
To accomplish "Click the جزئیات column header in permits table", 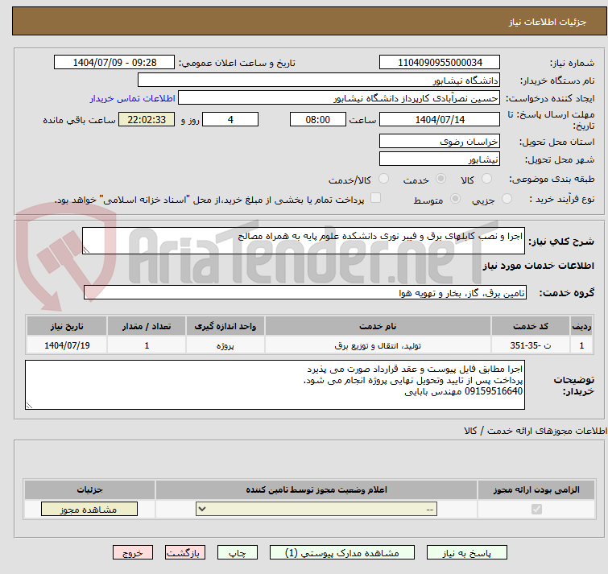I will tap(89, 490).
